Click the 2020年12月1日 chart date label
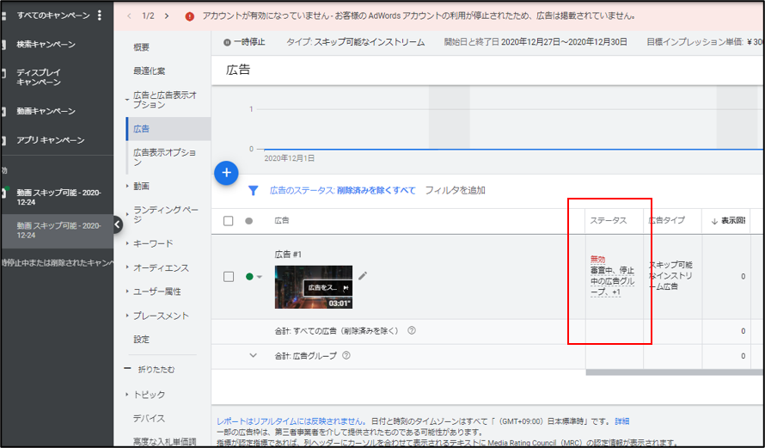This screenshot has width=765, height=448. tap(290, 158)
